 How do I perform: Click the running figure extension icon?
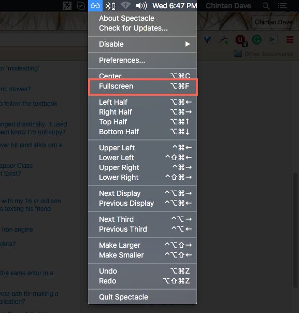[x=223, y=40]
